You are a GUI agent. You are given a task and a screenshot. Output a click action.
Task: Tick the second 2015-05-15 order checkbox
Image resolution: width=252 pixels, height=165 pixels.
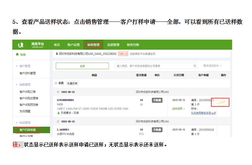point(58,121)
